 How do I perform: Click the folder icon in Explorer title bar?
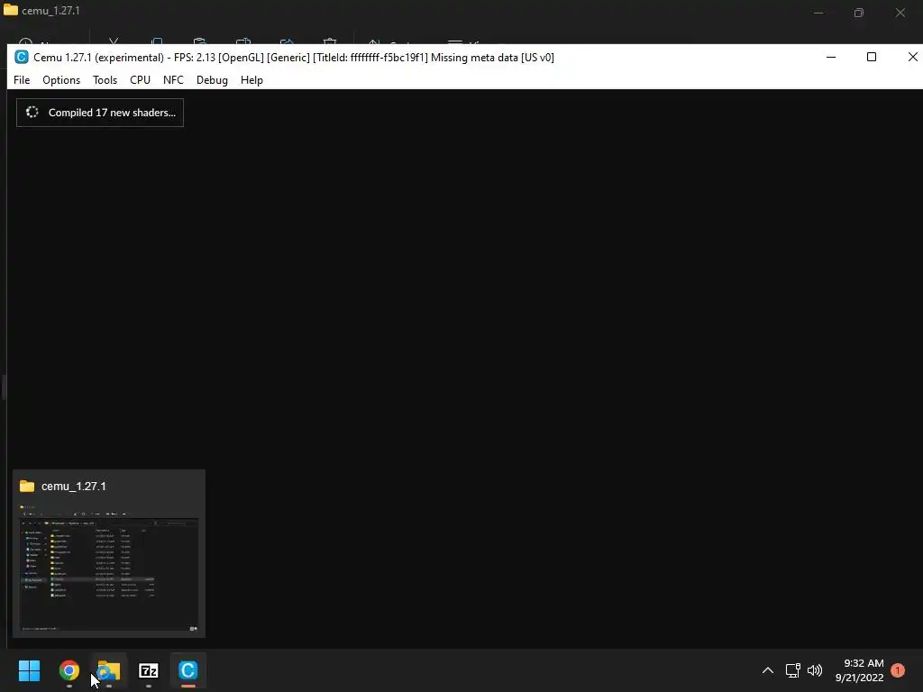coord(11,10)
